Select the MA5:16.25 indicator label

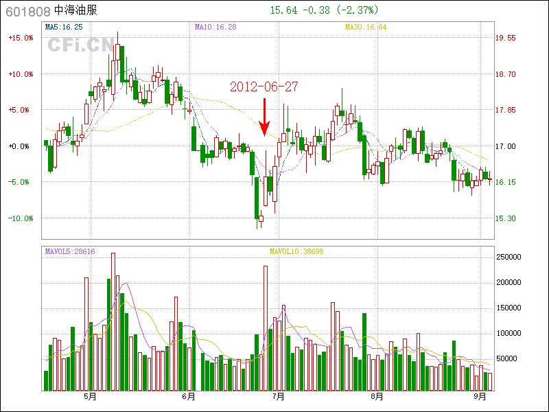click(63, 27)
